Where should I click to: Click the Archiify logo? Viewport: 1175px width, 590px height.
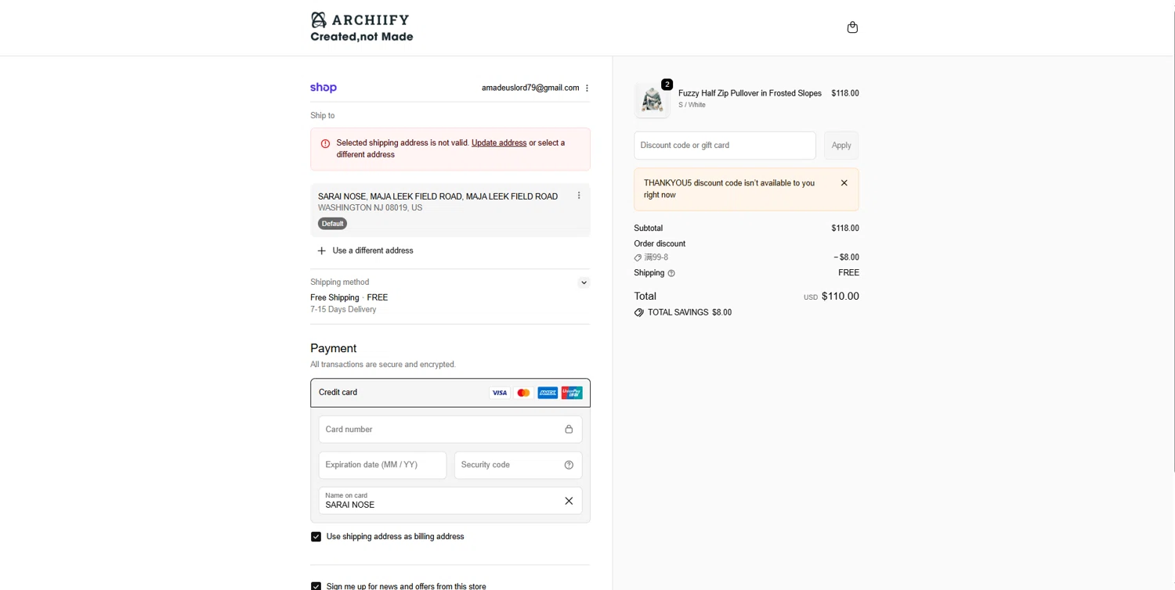[x=361, y=27]
